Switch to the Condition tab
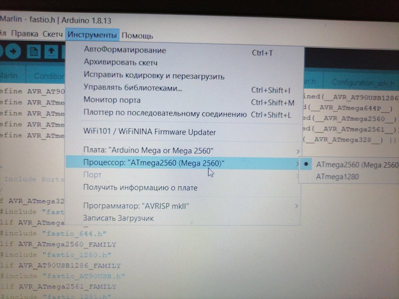This screenshot has width=399, height=299. 46,76
